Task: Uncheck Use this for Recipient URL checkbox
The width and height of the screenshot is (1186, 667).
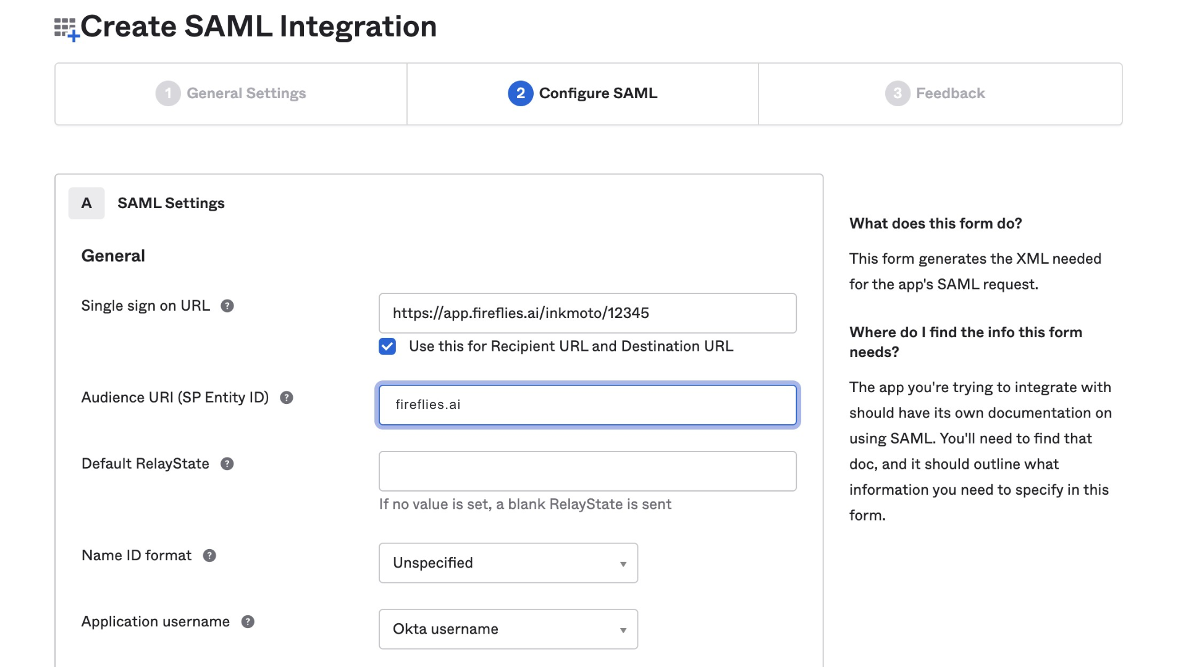Action: coord(387,346)
